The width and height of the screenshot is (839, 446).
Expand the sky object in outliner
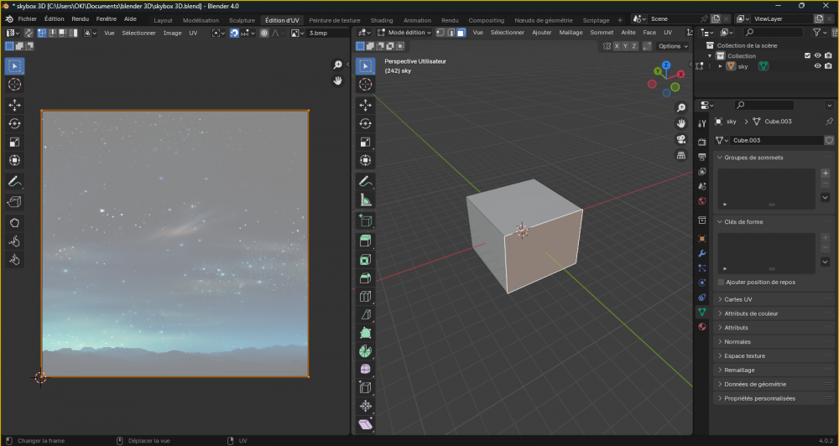tap(720, 66)
